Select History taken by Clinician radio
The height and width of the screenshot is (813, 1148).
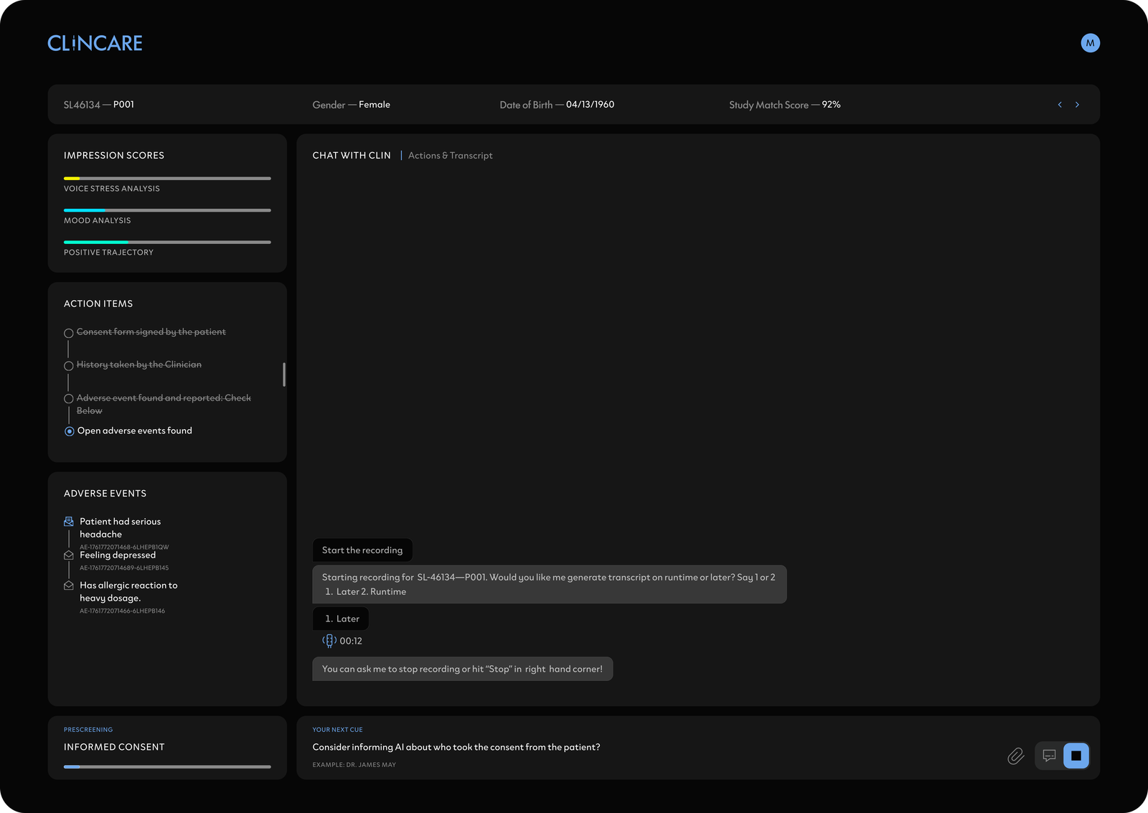[x=69, y=366]
